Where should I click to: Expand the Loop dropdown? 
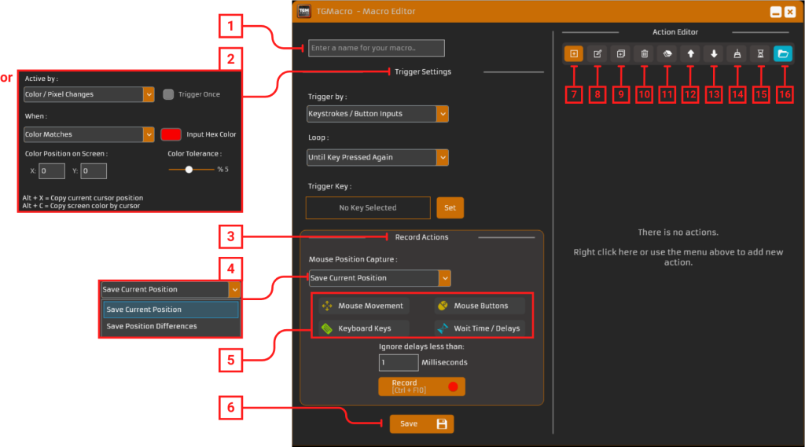click(377, 157)
